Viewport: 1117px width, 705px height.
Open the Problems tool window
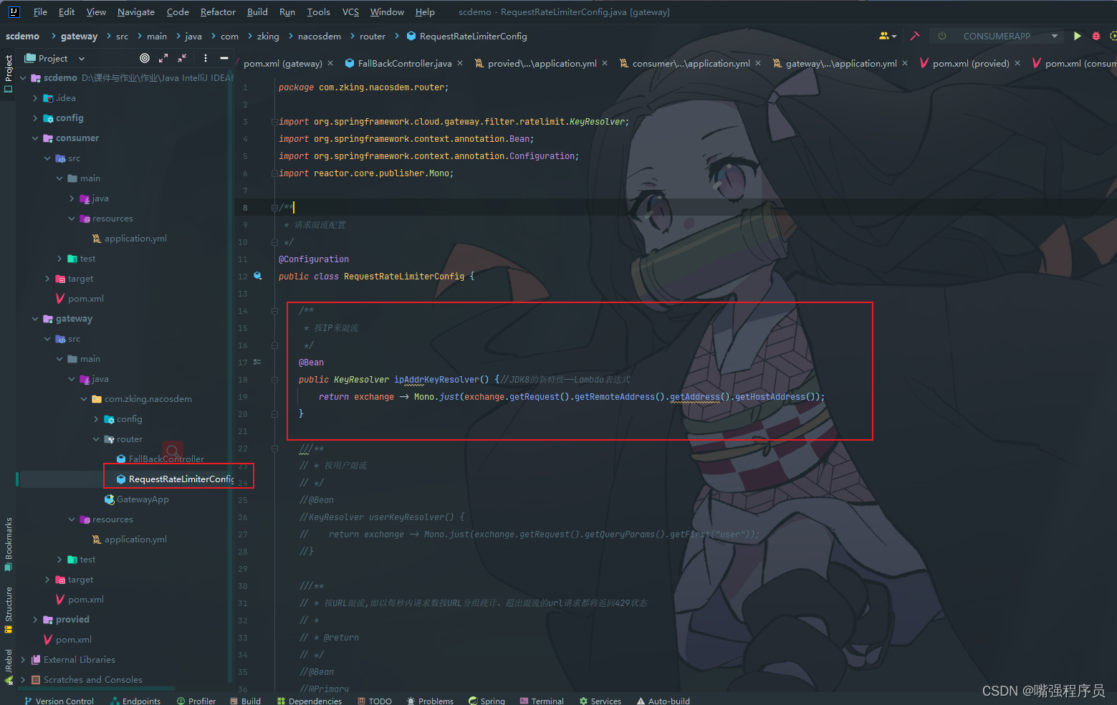pos(430,701)
